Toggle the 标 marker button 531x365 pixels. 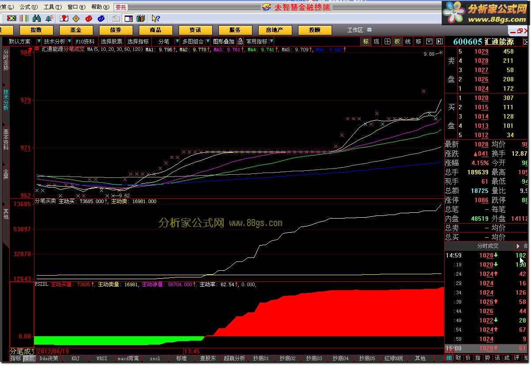(366, 41)
